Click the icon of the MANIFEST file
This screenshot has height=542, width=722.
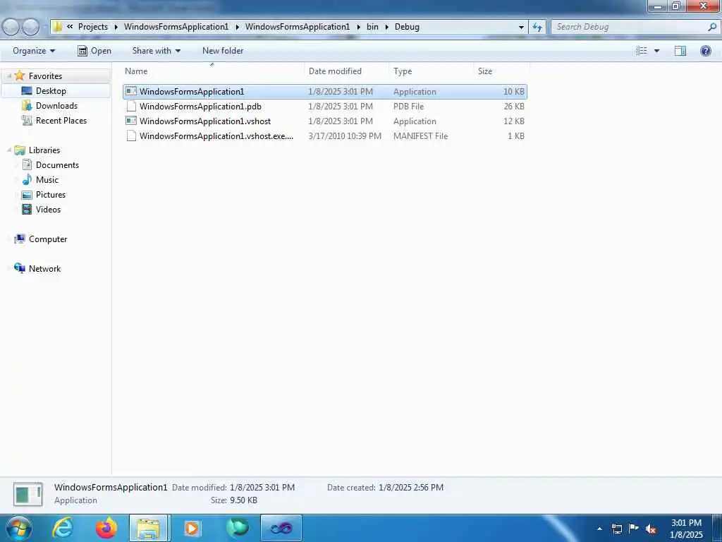click(131, 136)
